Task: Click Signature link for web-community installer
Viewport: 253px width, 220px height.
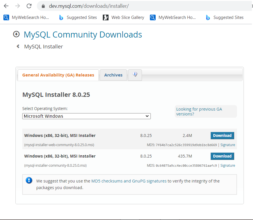Action: click(228, 145)
